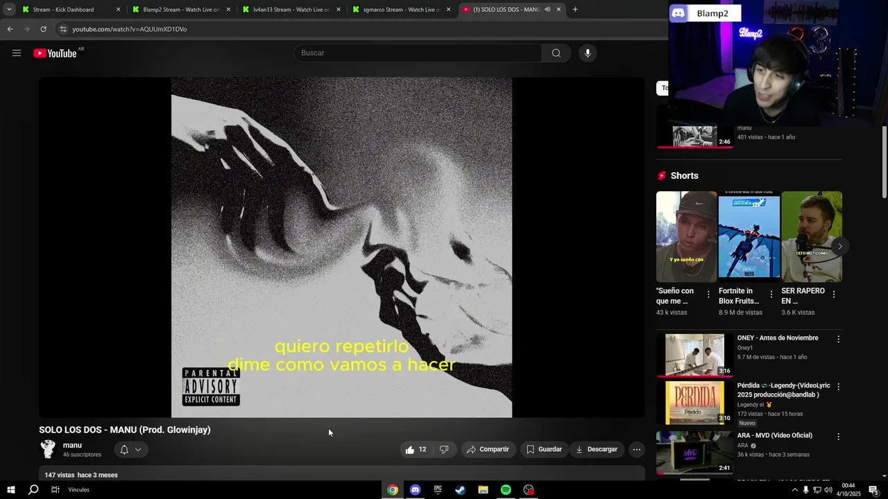Toggle the subscription notification bell
This screenshot has width=888, height=499.
coord(124,449)
